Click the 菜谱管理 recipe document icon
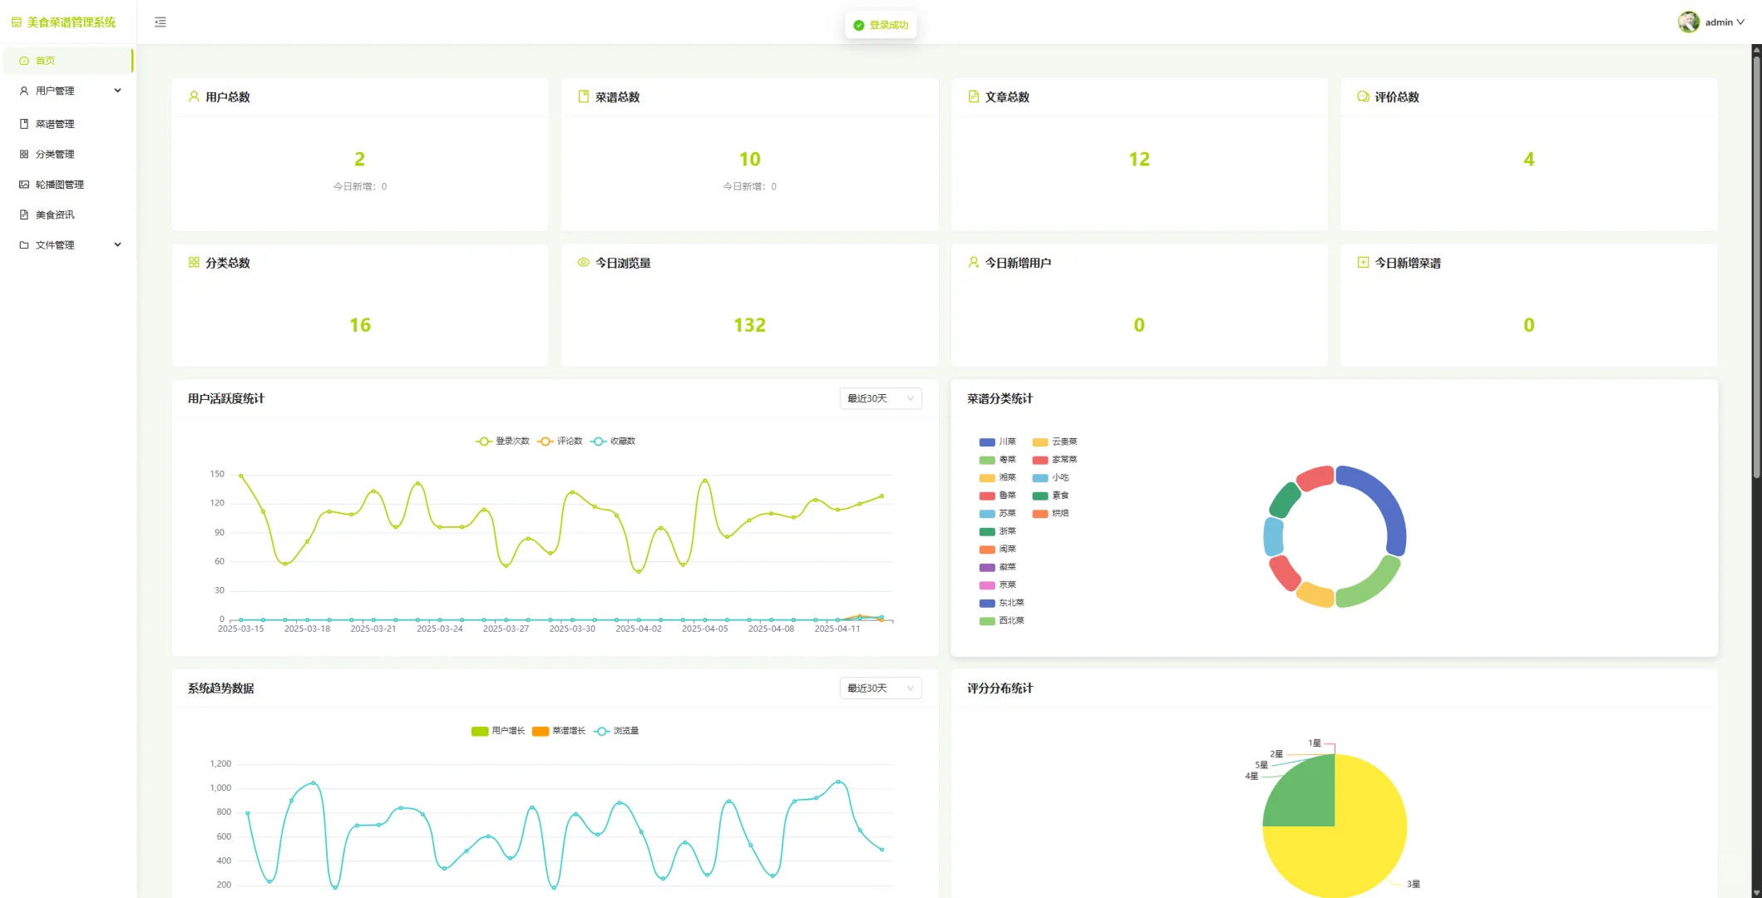The width and height of the screenshot is (1762, 898). [24, 124]
